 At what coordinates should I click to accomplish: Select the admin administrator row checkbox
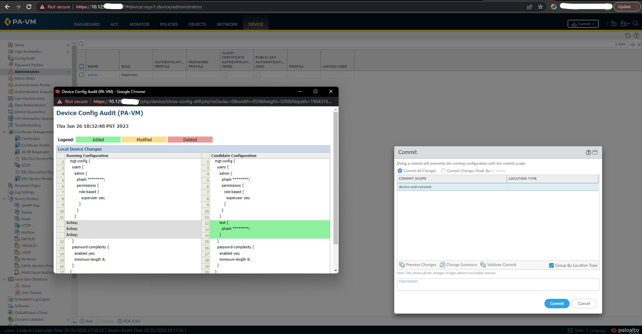click(x=82, y=75)
